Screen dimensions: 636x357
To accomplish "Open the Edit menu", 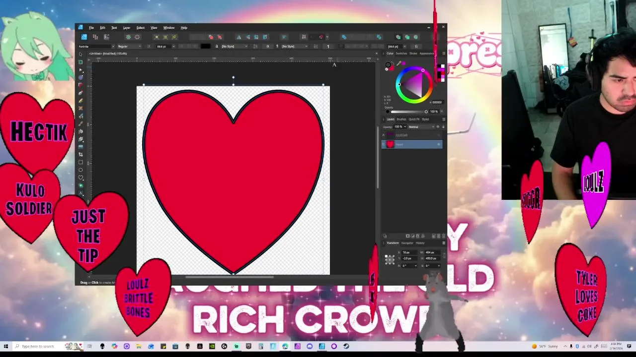I will 102,28.
